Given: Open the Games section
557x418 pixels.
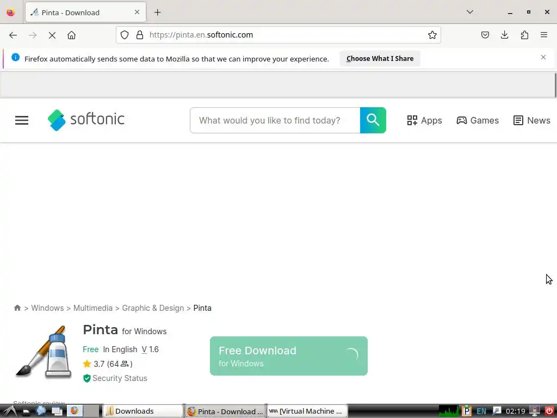Looking at the screenshot, I should tap(478, 120).
